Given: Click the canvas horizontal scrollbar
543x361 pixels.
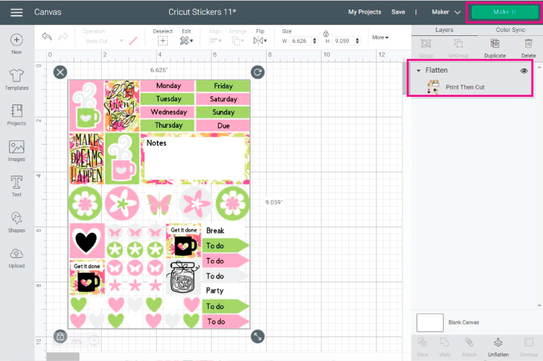Looking at the screenshot, I should (63, 356).
